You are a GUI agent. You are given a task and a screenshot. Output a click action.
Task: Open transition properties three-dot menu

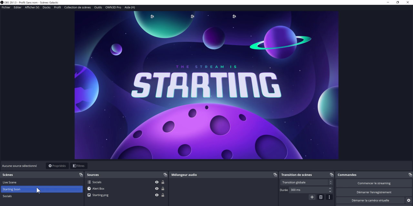coord(329,197)
